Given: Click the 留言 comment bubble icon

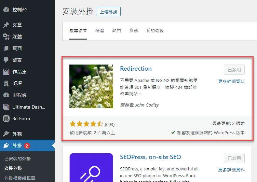Looking at the screenshot, I should coord(6,60).
